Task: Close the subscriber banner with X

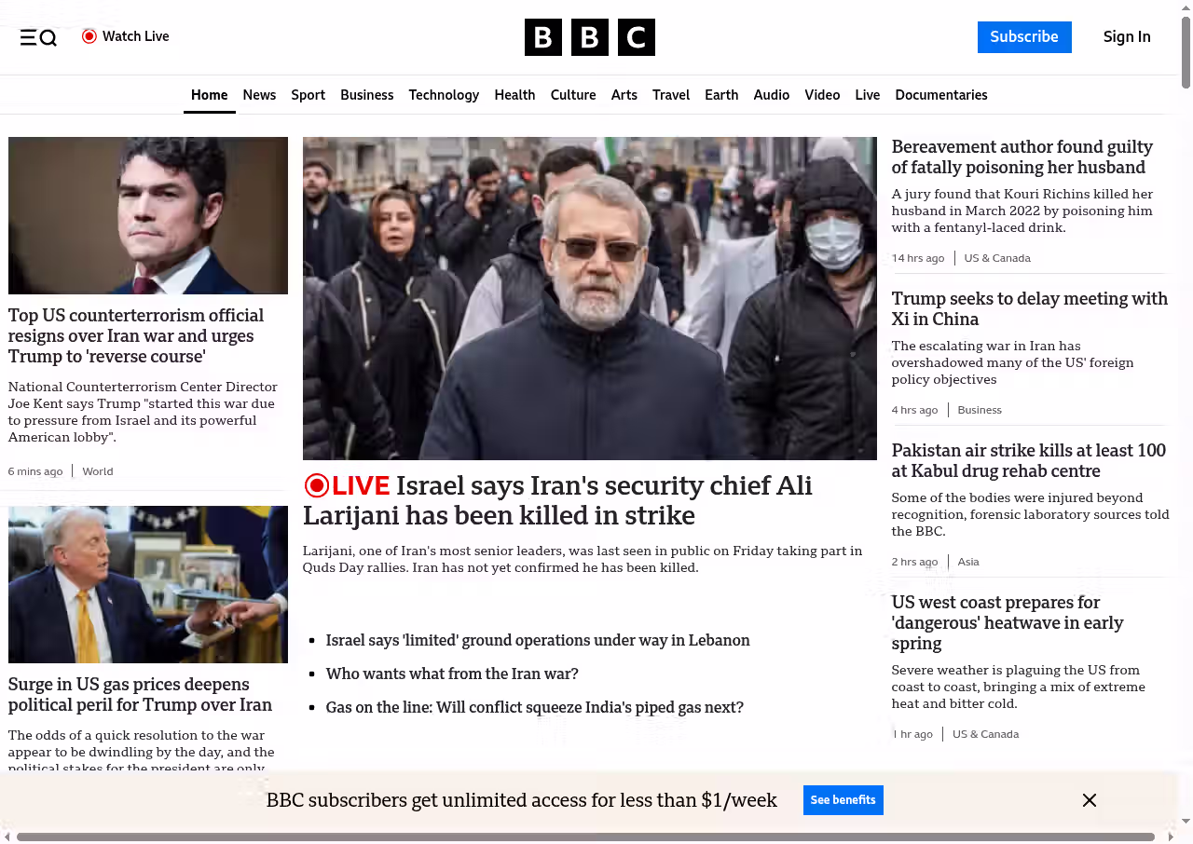Action: coord(1089,800)
